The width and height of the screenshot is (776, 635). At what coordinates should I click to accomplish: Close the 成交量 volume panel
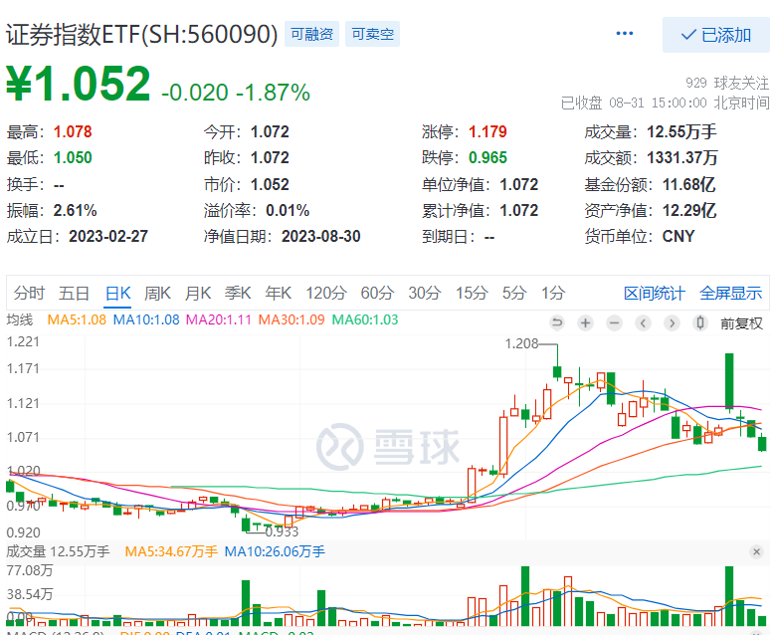coord(756,551)
